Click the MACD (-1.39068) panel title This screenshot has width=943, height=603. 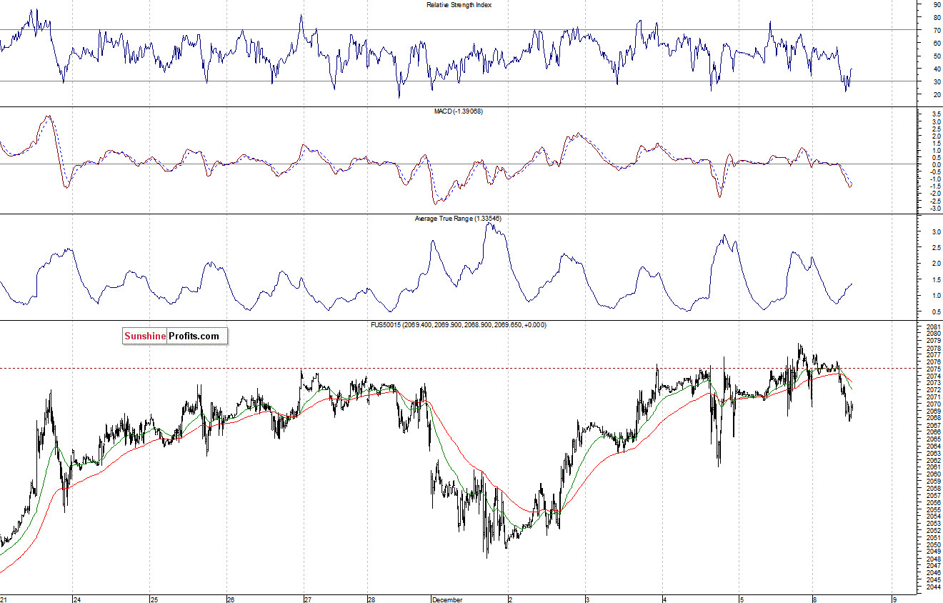[x=459, y=111]
